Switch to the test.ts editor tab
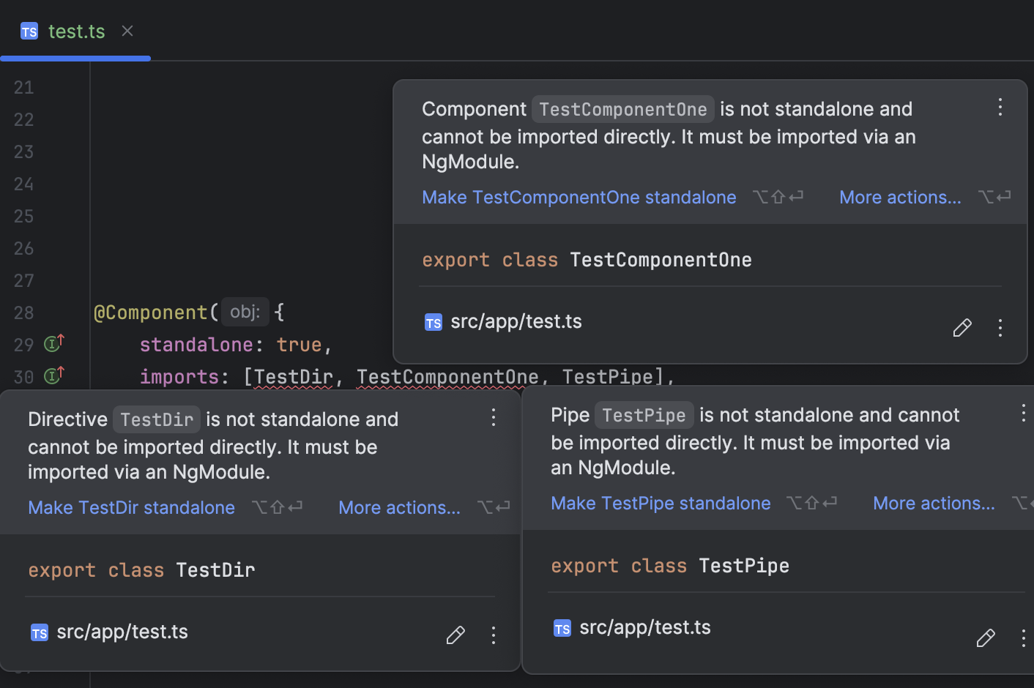 pos(76,31)
